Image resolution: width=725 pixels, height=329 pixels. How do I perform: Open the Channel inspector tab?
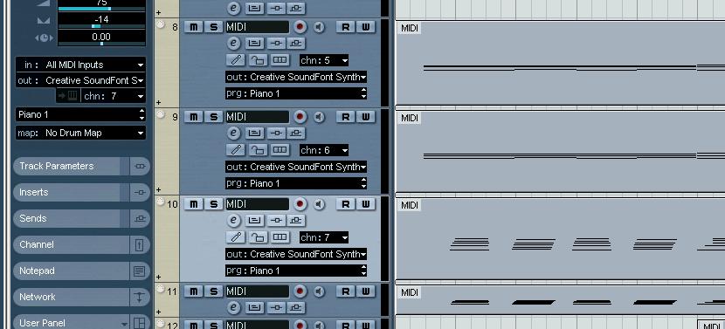point(72,244)
